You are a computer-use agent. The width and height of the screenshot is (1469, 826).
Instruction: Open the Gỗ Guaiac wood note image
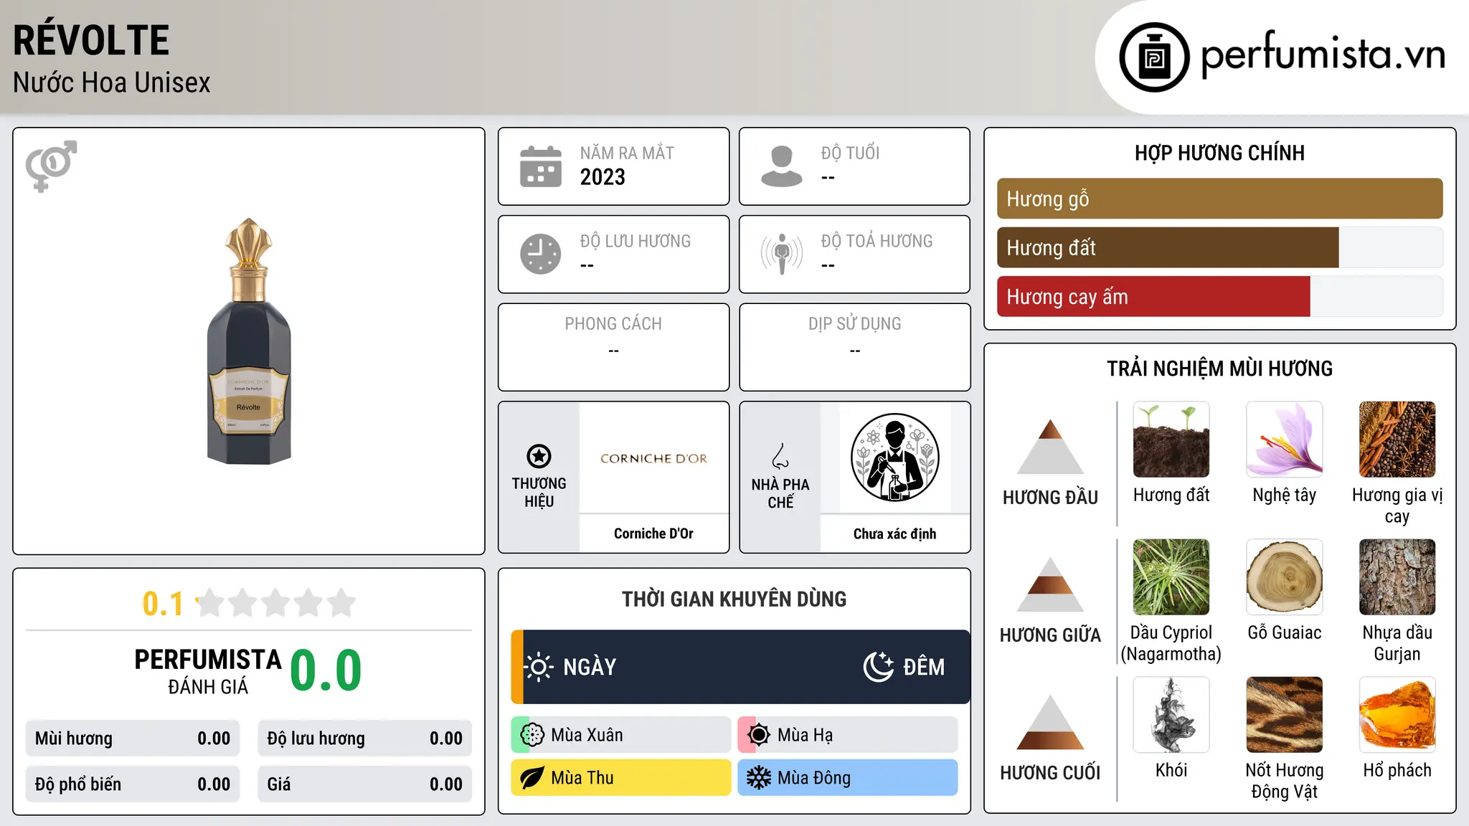coord(1285,577)
